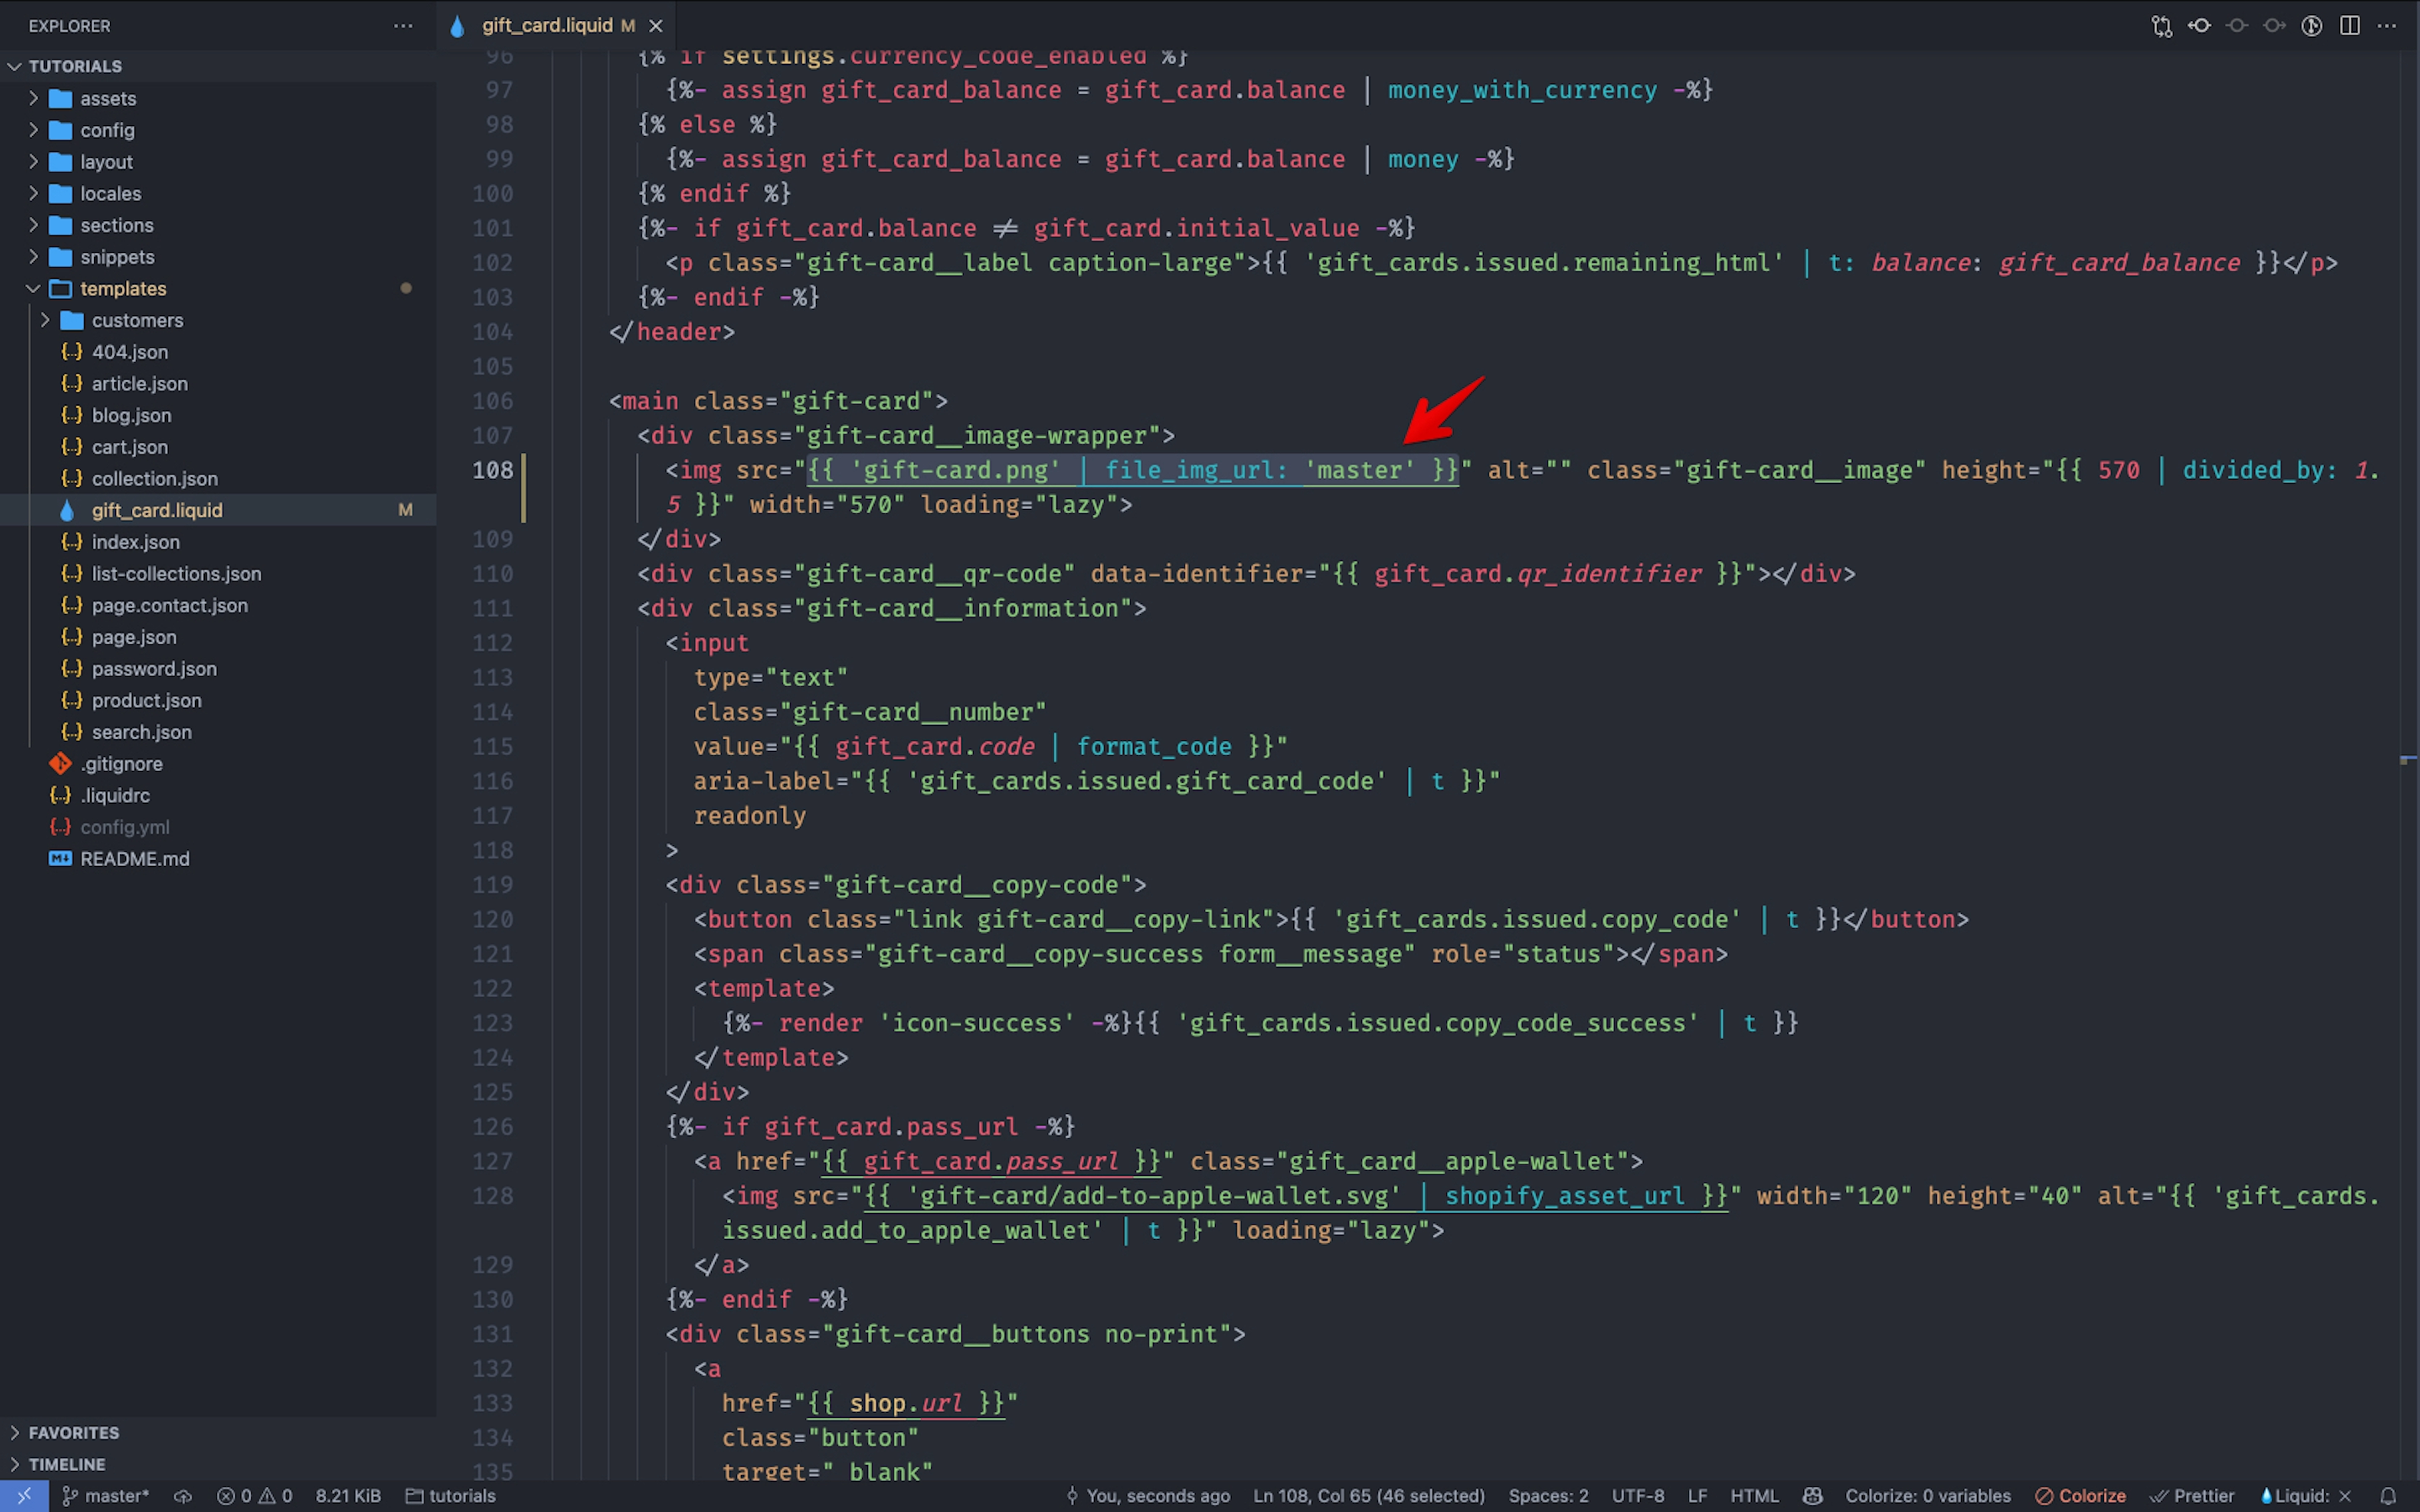Open problems panel via errors and warnings count
Screen dimensions: 2420x1512
[x=255, y=1496]
